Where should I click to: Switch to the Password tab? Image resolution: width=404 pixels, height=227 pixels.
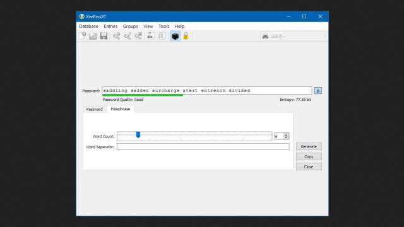(94, 109)
